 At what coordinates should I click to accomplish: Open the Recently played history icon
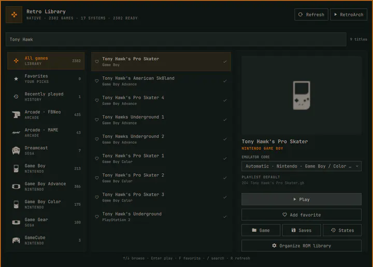(16, 96)
